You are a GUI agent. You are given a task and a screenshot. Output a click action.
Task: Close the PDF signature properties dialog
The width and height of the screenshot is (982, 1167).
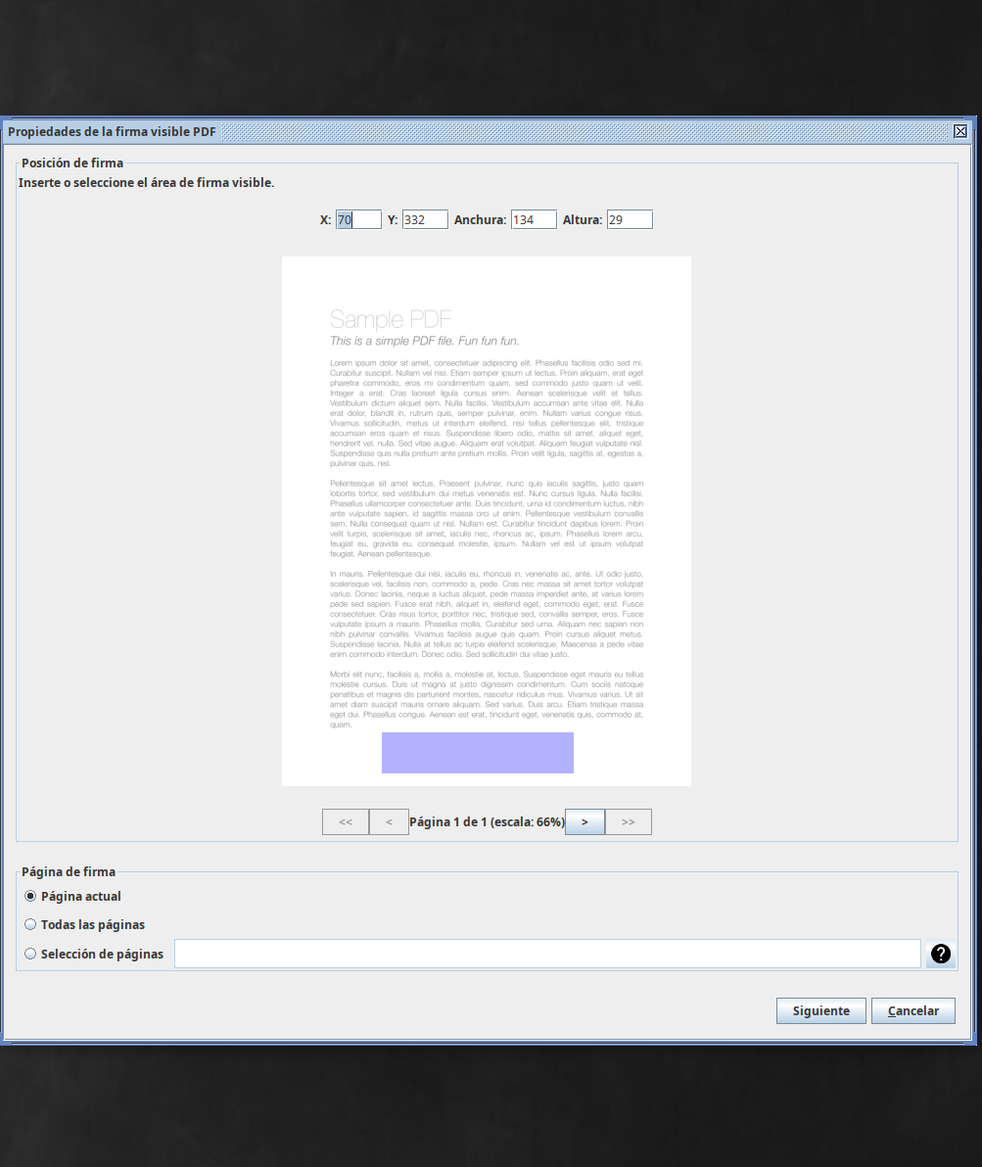(959, 131)
